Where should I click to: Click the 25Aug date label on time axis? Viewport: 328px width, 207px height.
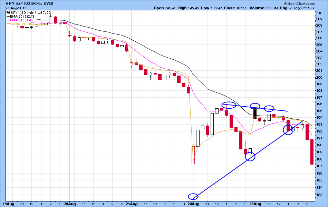point(255,204)
